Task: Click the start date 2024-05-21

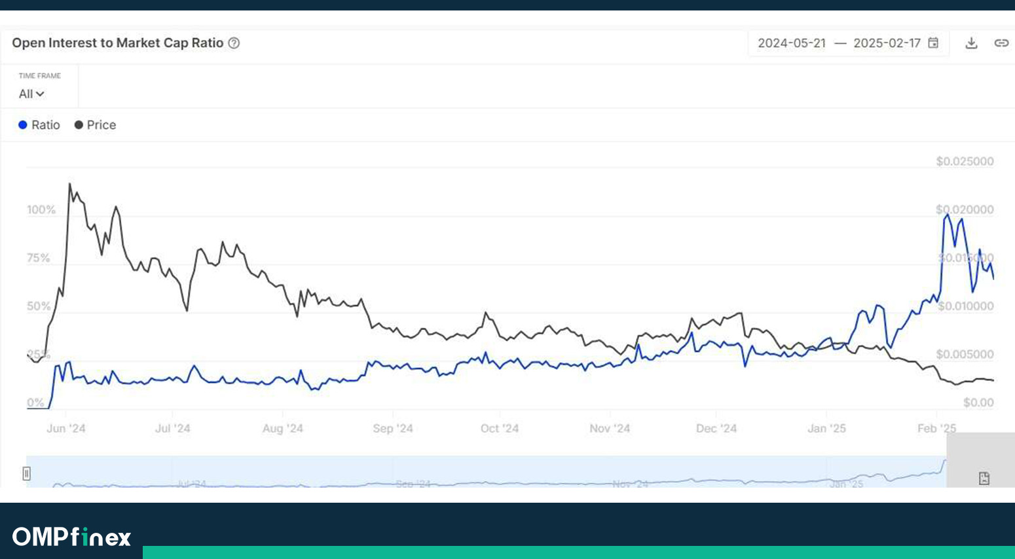Action: (x=792, y=43)
